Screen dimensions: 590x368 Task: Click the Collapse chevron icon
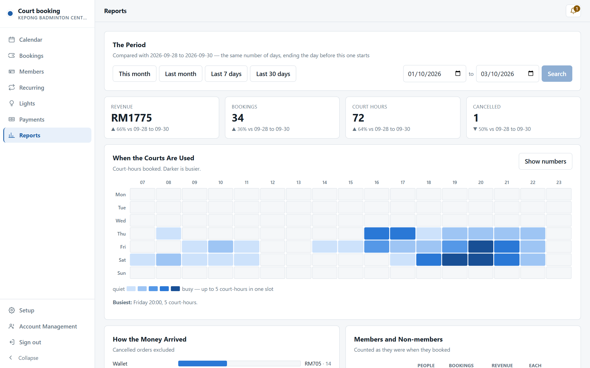click(11, 358)
